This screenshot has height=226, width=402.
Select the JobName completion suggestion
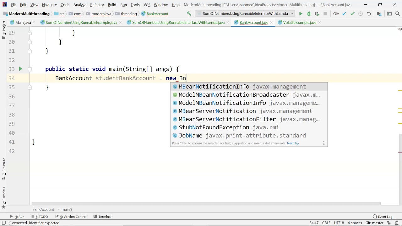click(249, 136)
